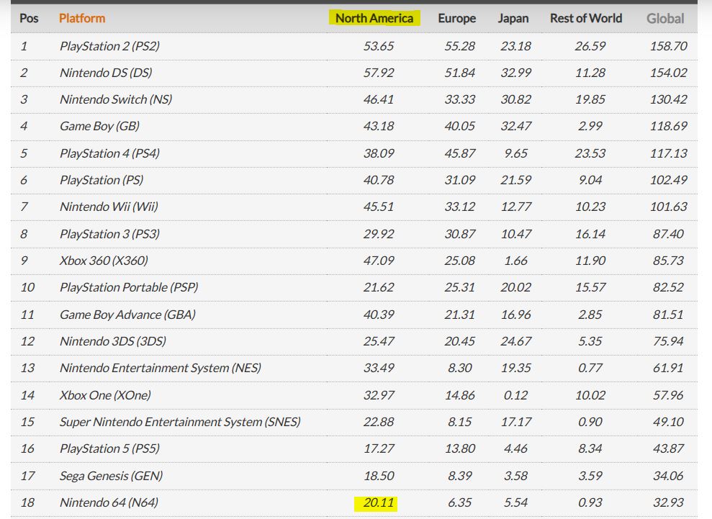Image resolution: width=712 pixels, height=519 pixels.
Task: Select N64 global total 32.93
Action: coord(668,502)
